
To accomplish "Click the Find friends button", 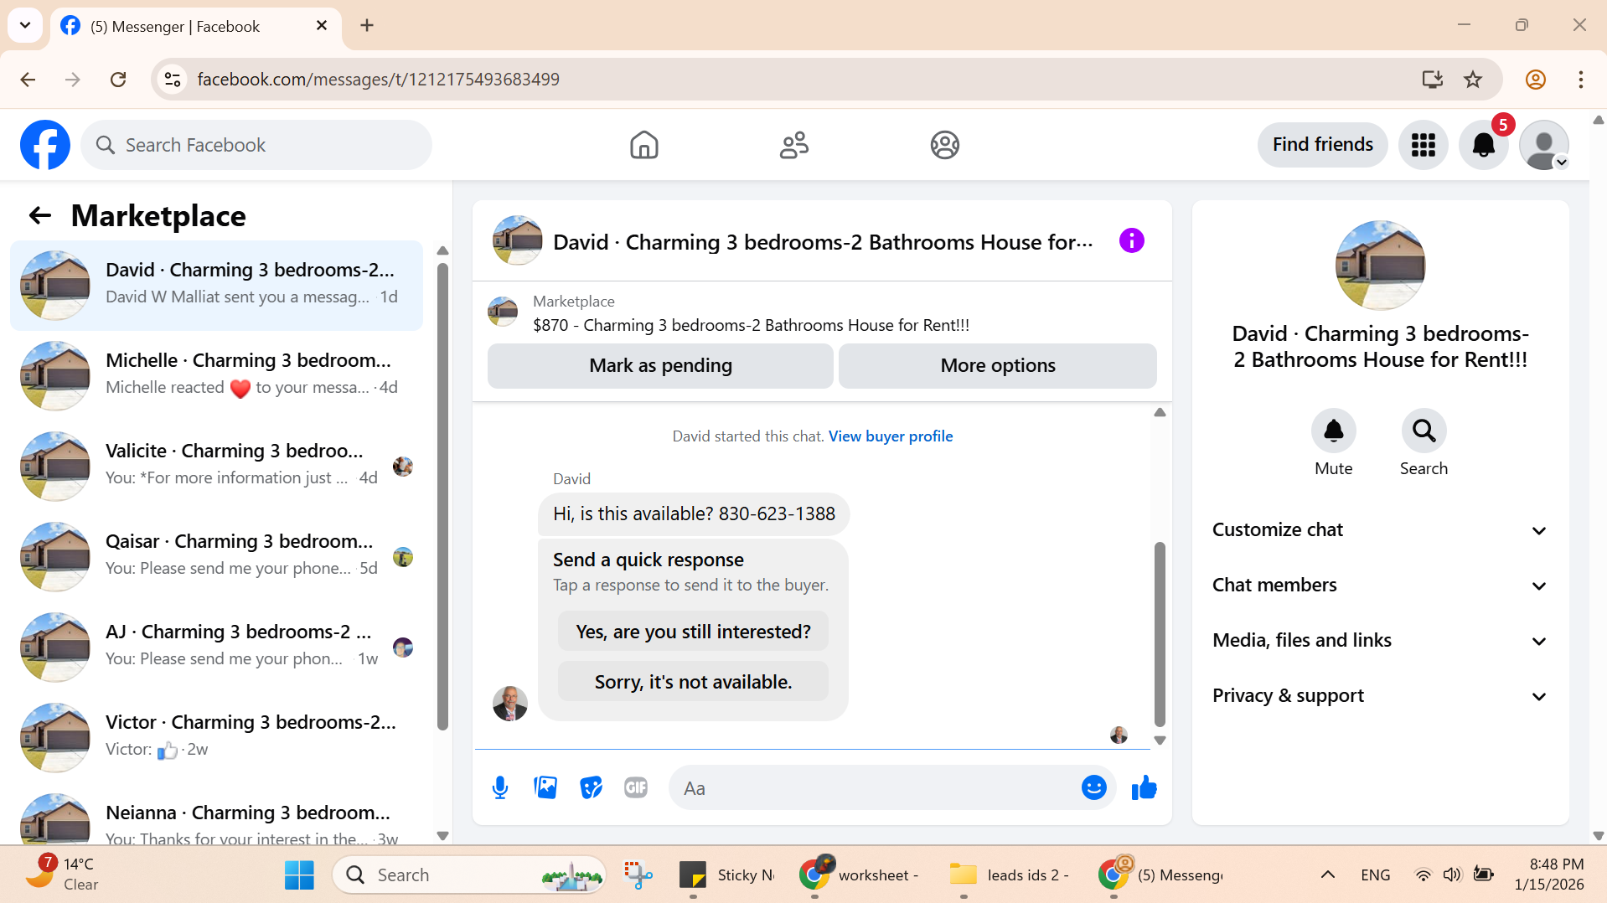I will point(1322,145).
